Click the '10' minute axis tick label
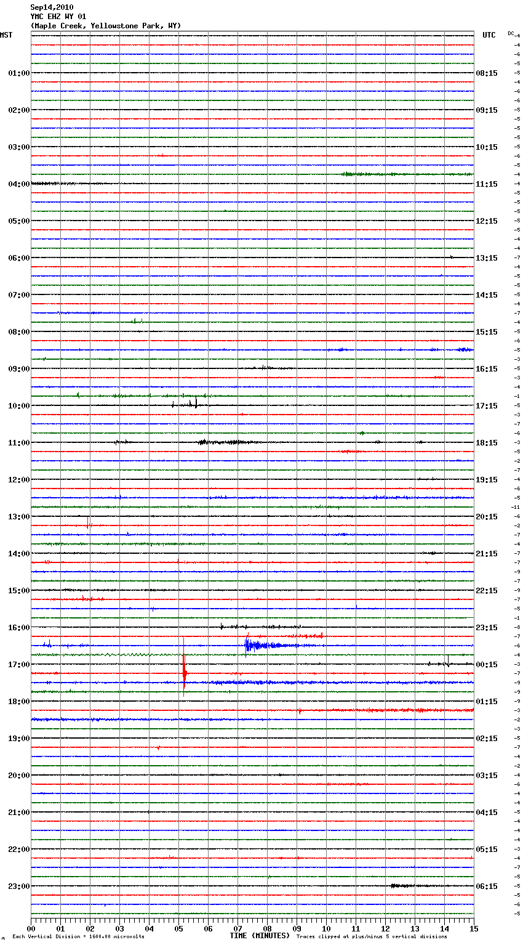 [326, 928]
